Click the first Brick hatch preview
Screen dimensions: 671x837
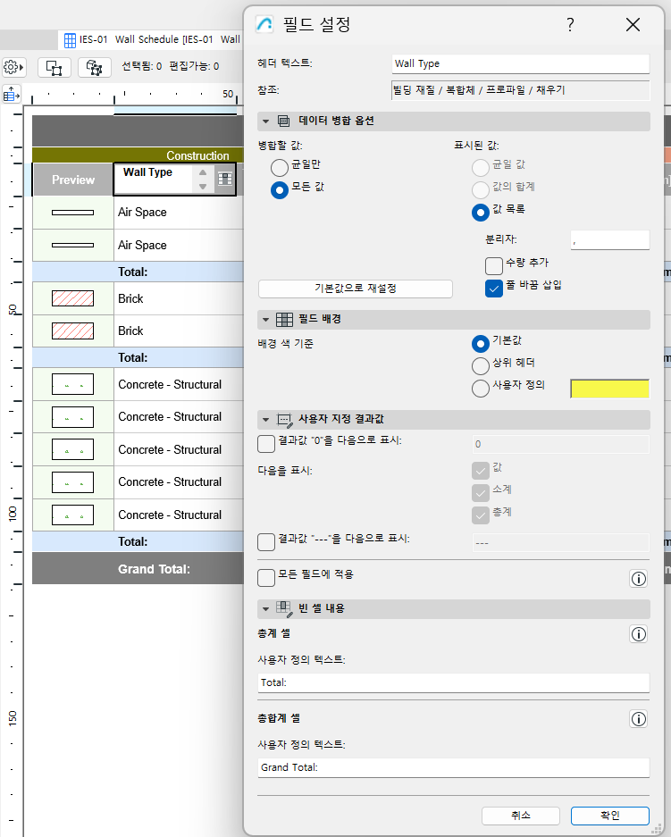tap(72, 298)
